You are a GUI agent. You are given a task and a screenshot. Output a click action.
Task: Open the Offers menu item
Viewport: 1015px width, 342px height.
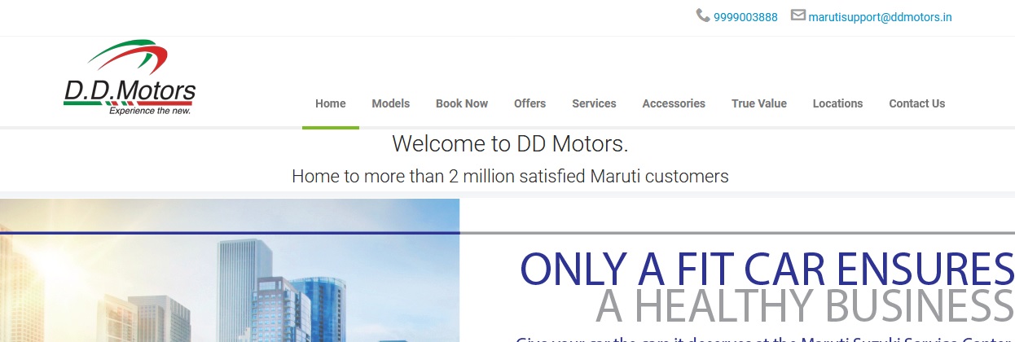tap(530, 103)
